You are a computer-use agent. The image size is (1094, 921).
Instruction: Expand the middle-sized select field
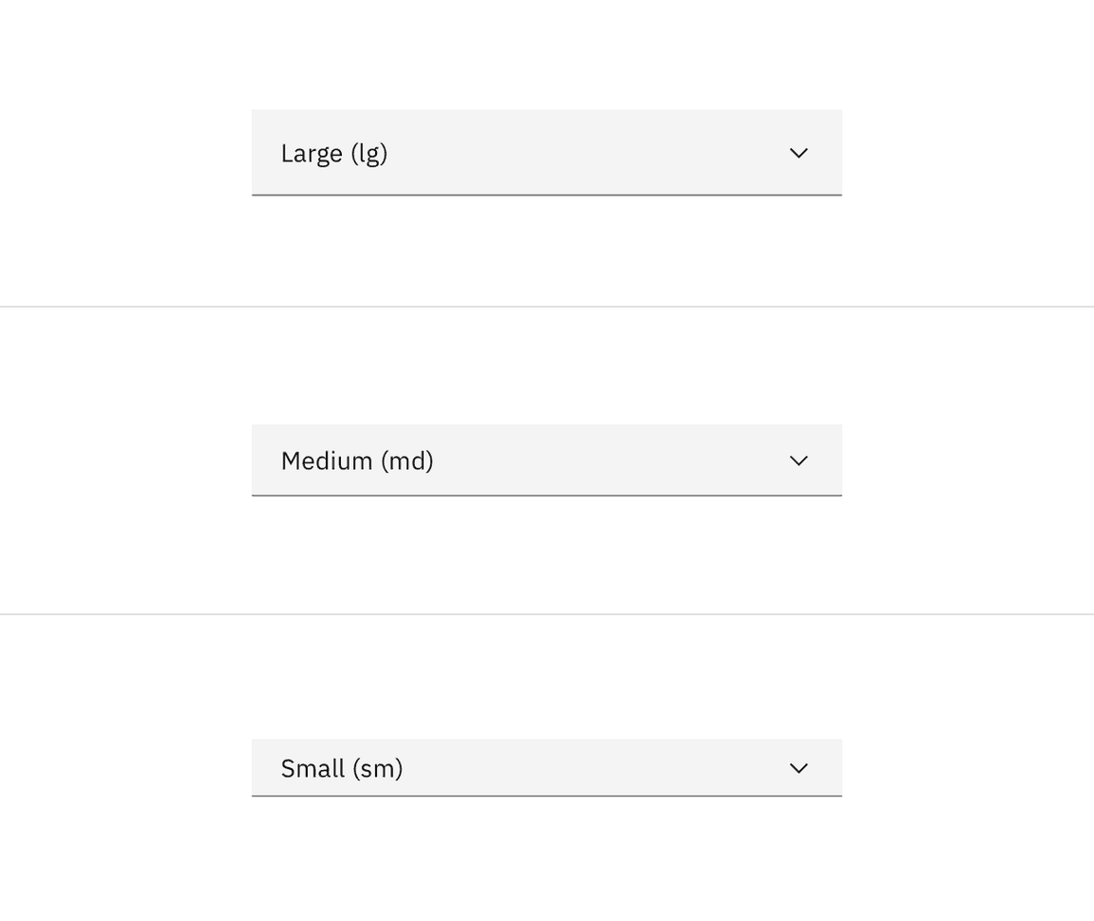coord(546,460)
